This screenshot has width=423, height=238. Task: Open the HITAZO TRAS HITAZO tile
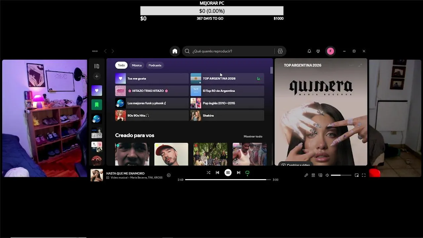pos(152,91)
